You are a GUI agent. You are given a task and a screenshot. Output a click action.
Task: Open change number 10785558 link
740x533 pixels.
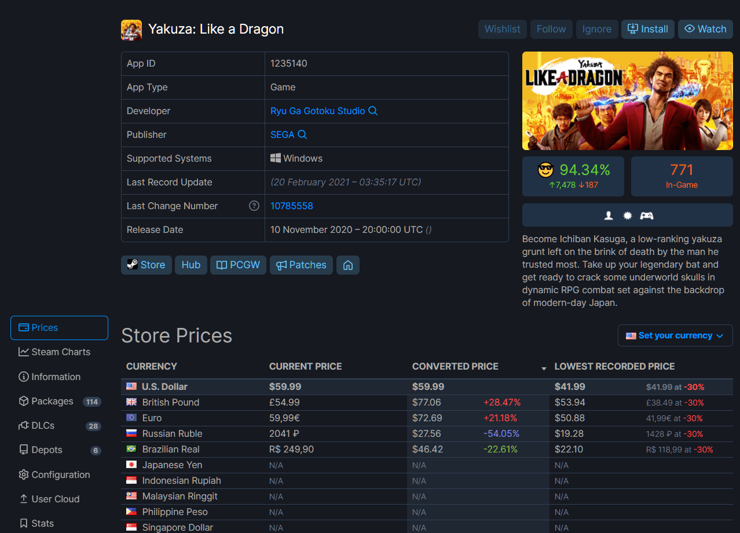coord(292,206)
